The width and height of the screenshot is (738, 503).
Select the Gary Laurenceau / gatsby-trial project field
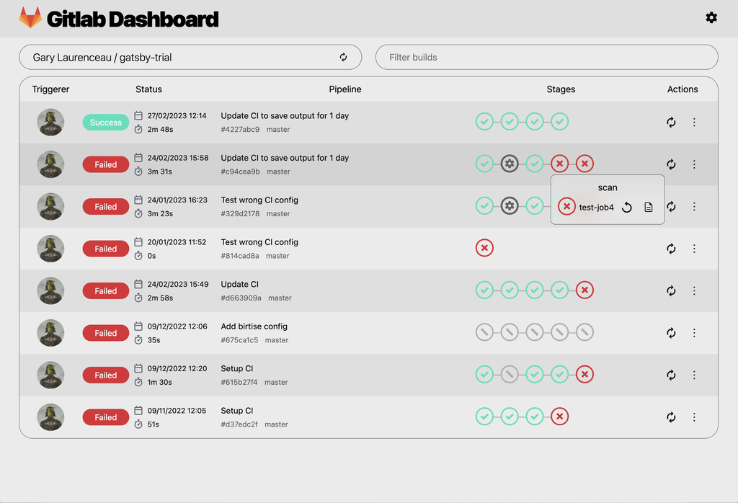190,57
